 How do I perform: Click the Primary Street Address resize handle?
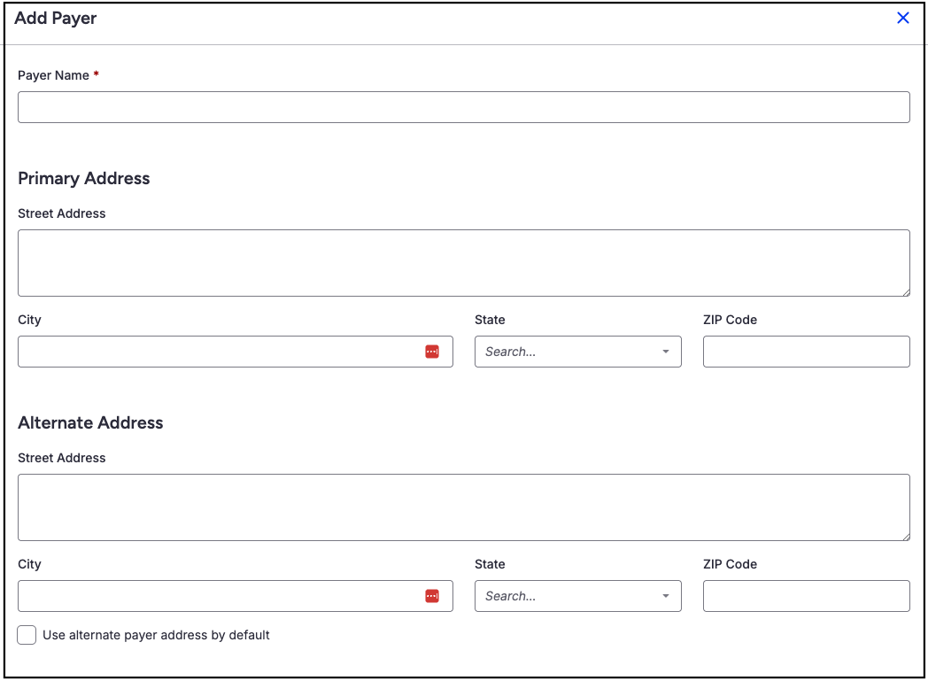point(905,291)
